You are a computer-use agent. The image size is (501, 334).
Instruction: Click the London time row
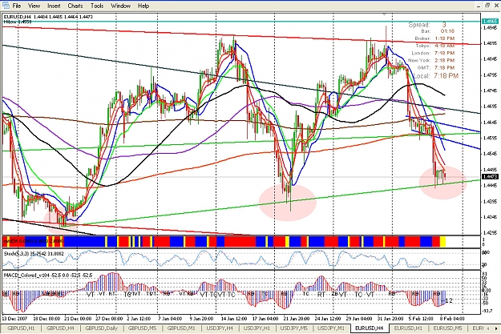tap(433, 53)
